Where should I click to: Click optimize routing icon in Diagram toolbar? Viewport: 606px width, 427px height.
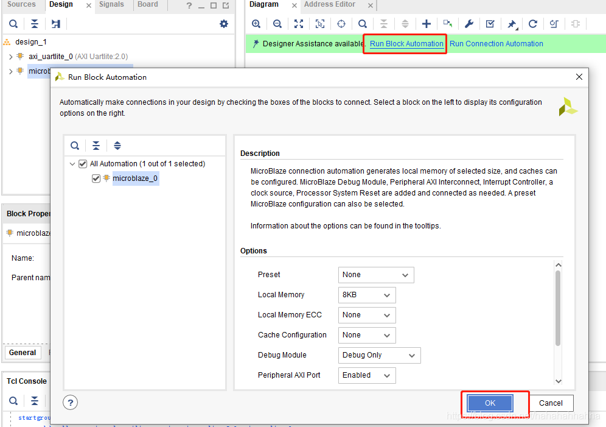coord(554,24)
